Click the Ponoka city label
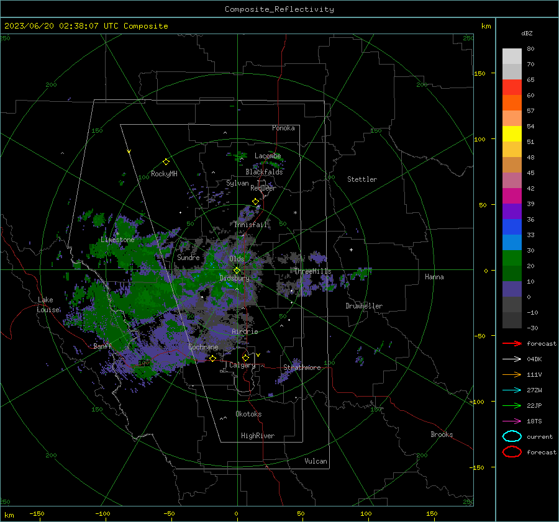The height and width of the screenshot is (522, 559). 283,128
